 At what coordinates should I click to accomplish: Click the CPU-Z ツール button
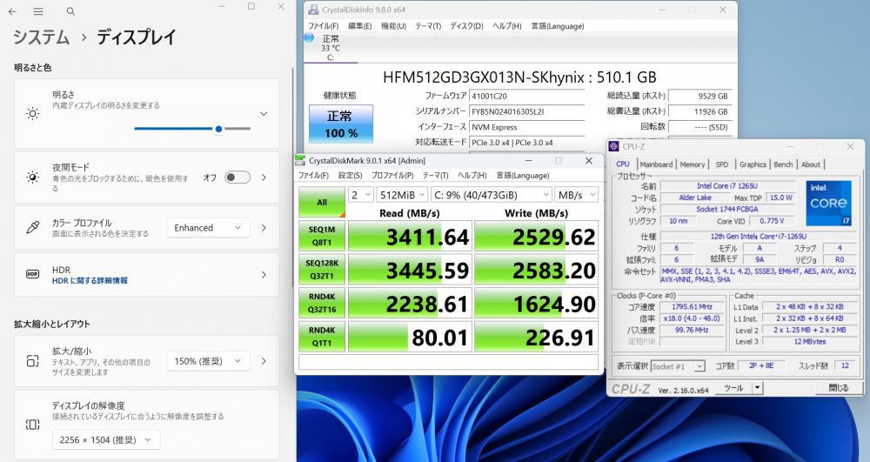733,388
